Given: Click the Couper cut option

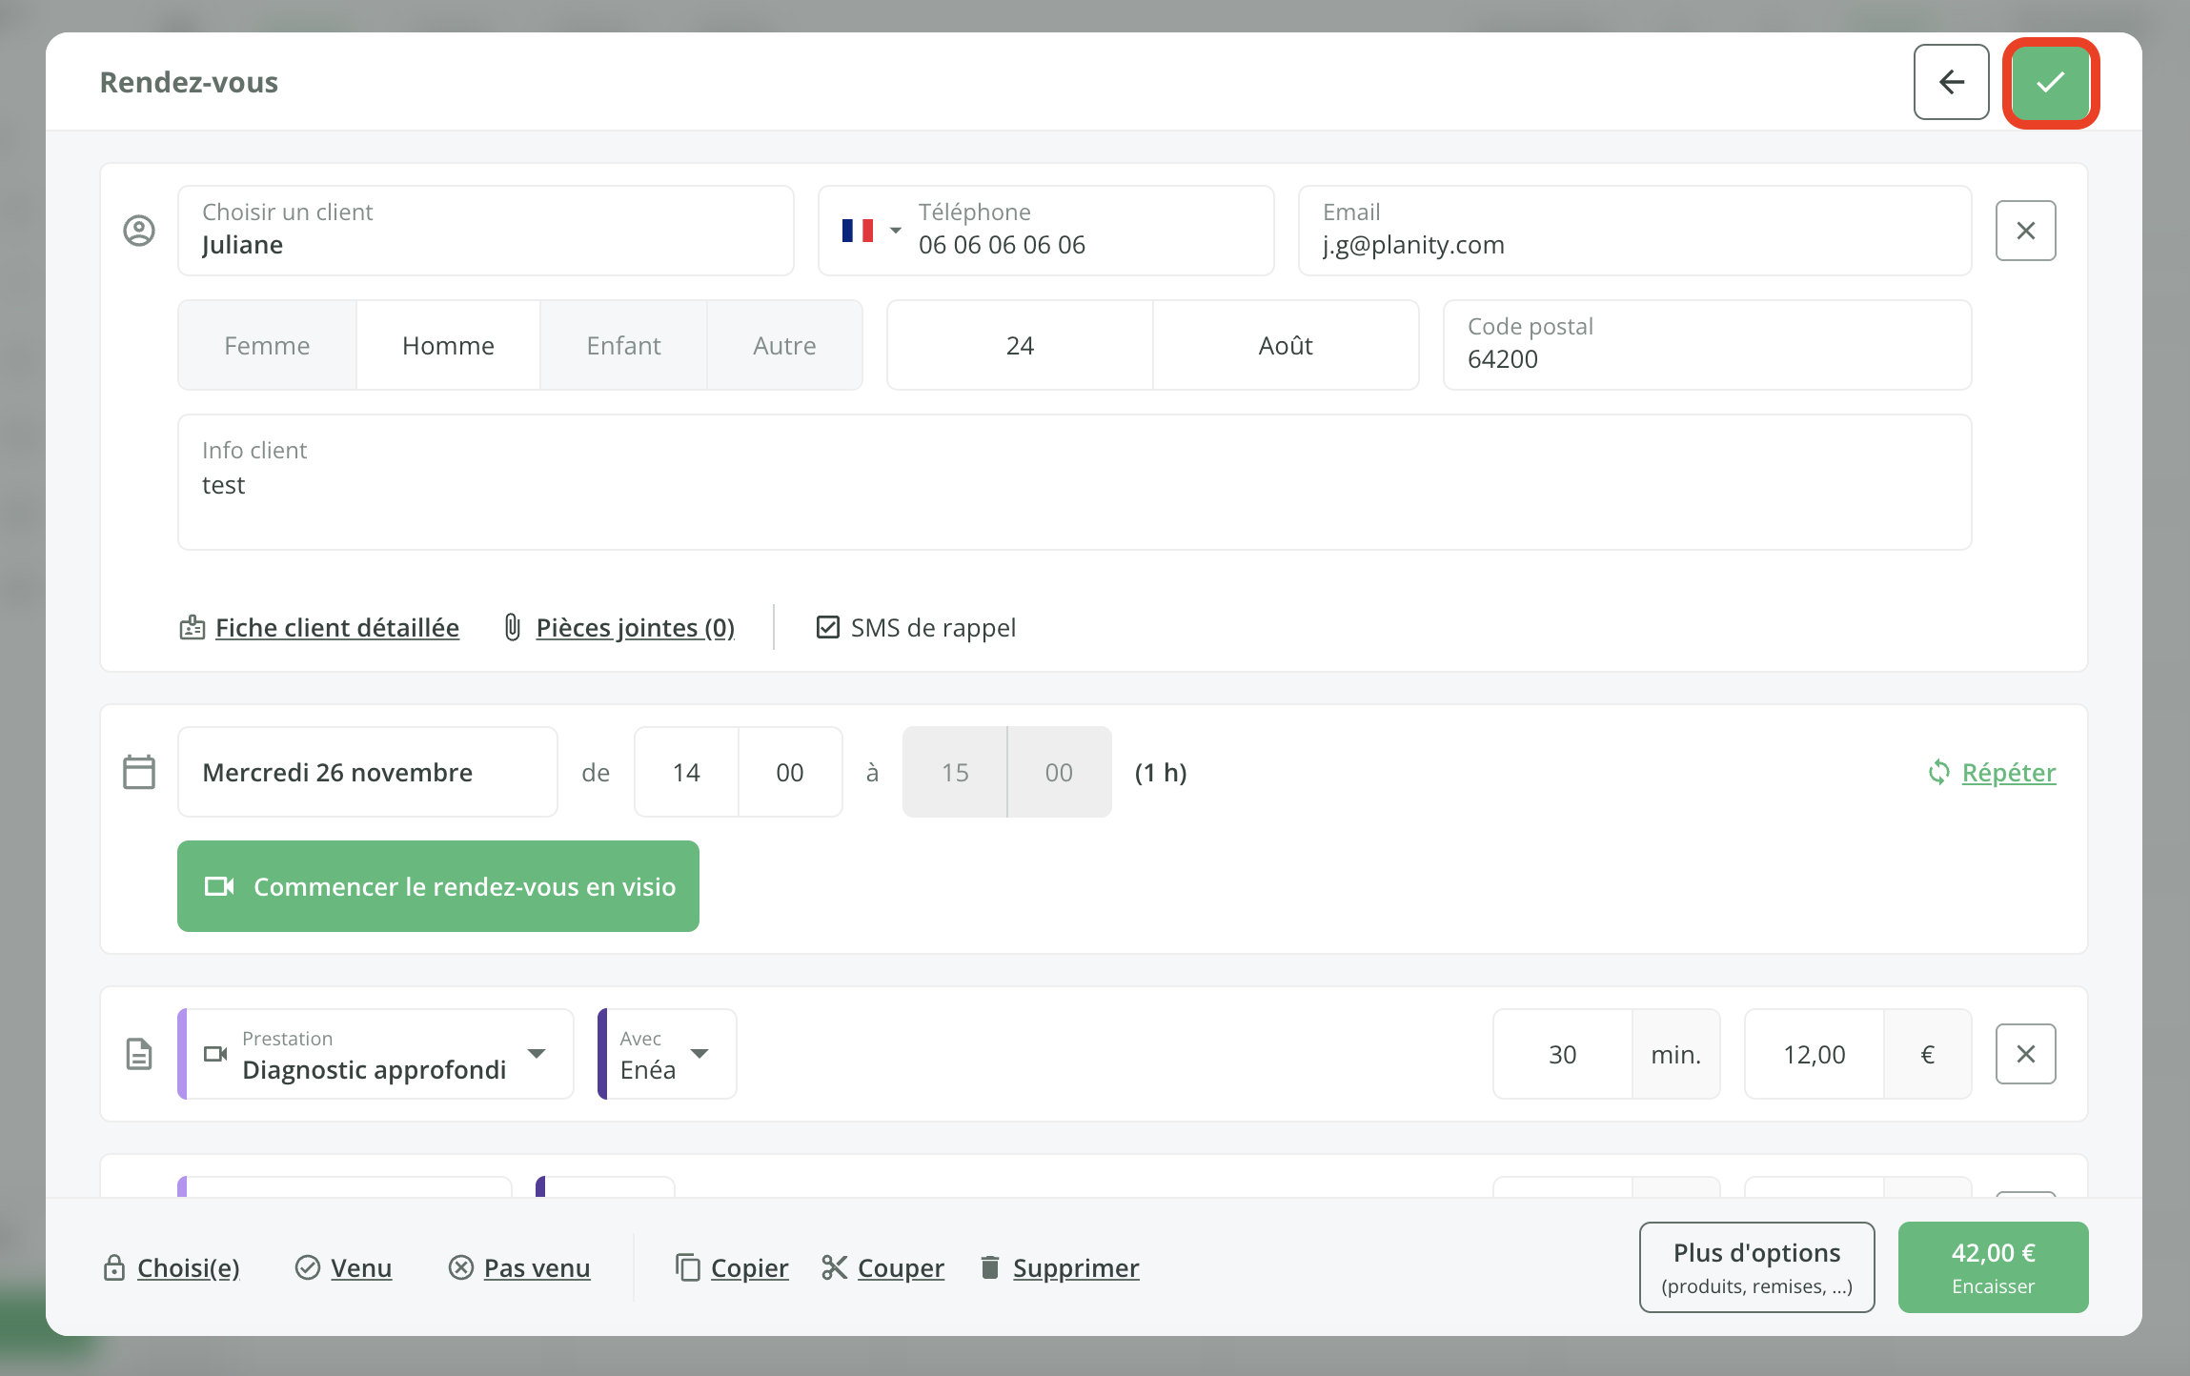Looking at the screenshot, I should [x=900, y=1268].
